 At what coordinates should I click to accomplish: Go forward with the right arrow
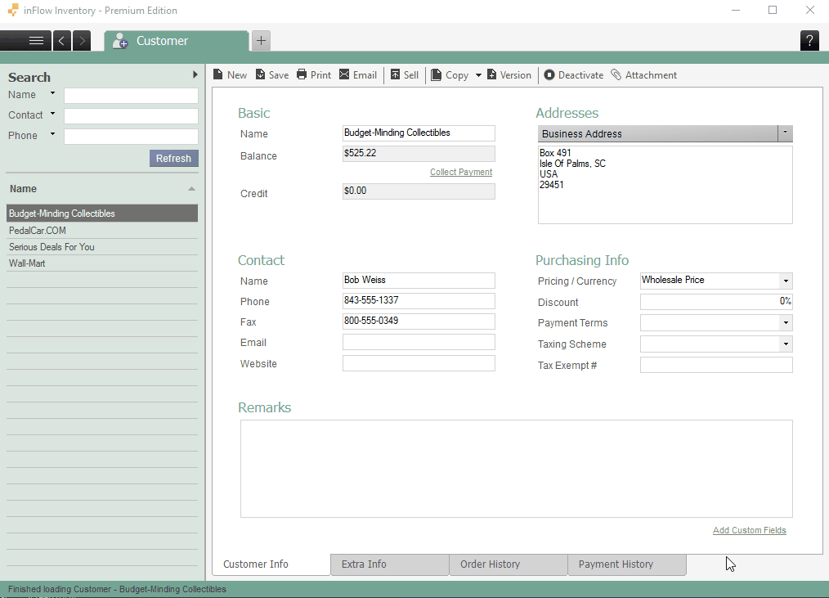(x=82, y=41)
